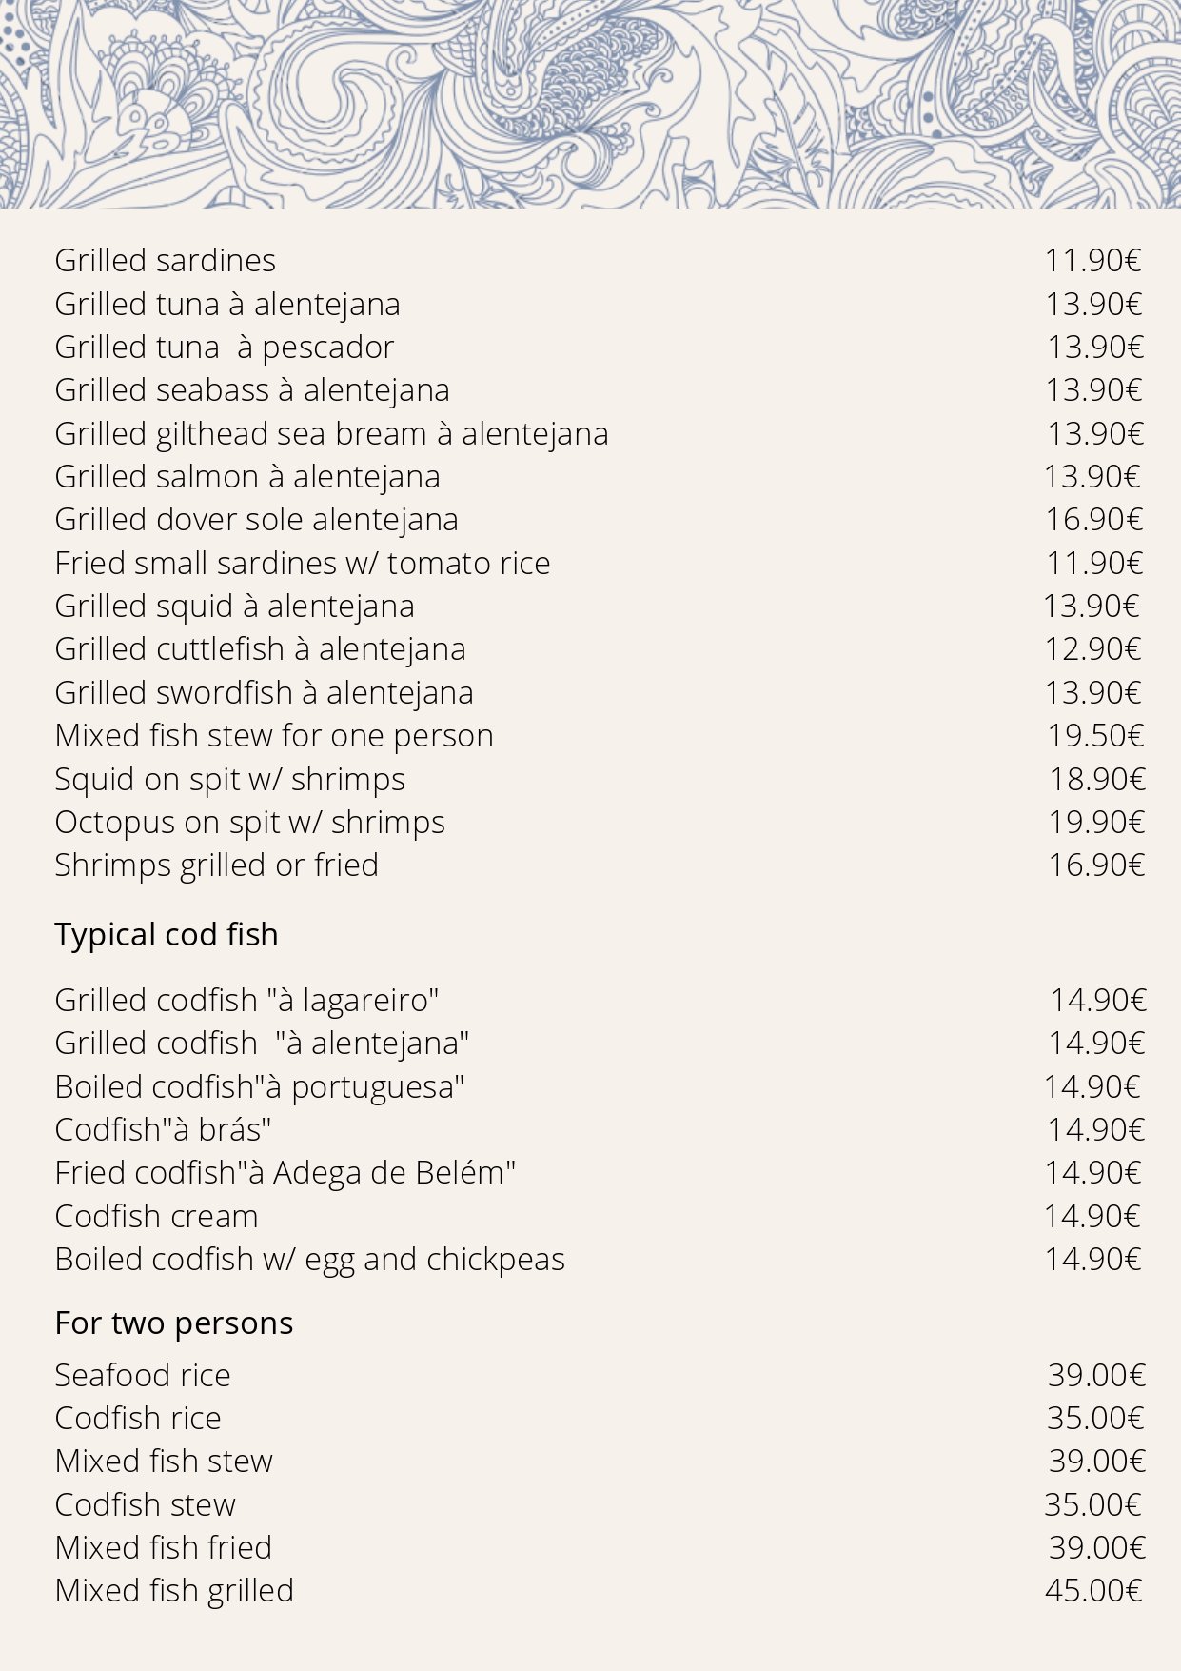Select Octopus on spit w/ shrimps
The width and height of the screenshot is (1181, 1671).
[x=249, y=823]
